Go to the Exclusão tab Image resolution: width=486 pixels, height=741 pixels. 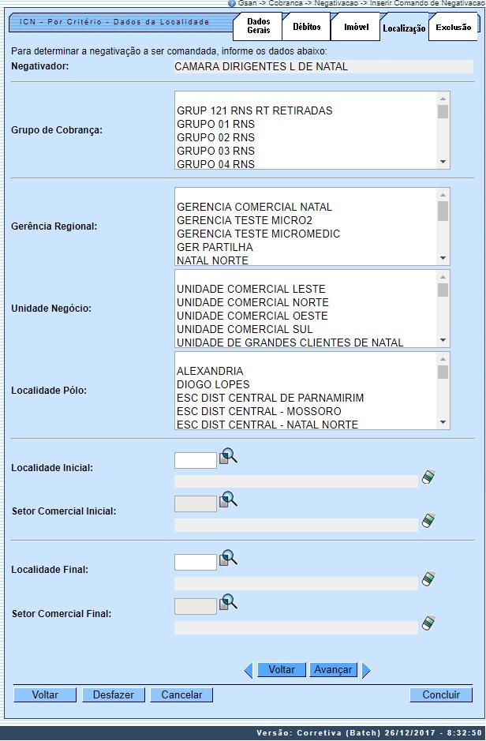coord(453,28)
